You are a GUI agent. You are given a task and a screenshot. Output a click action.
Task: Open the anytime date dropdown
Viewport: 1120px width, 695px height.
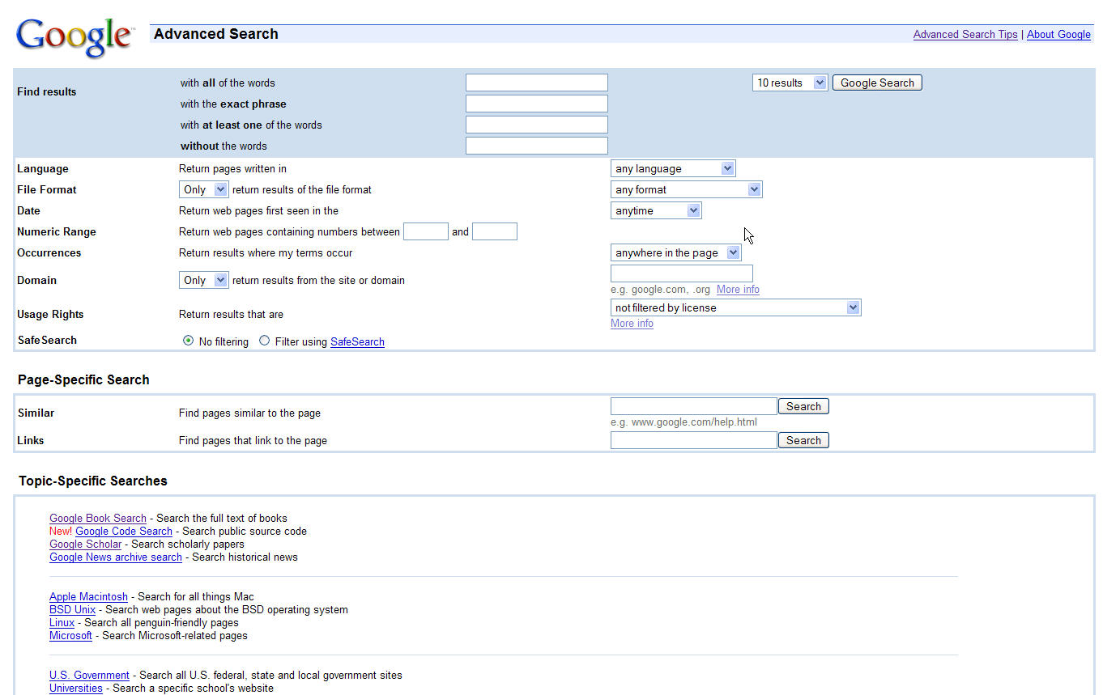(x=656, y=210)
